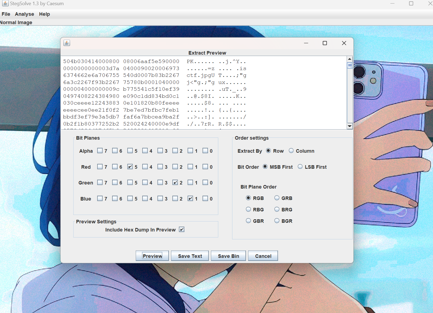This screenshot has height=313, width=433.
Task: Click scroll down arrow in preview pane
Action: (350, 126)
